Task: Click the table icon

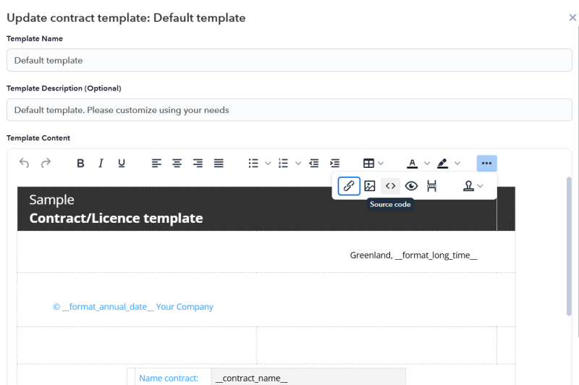Action: [368, 163]
